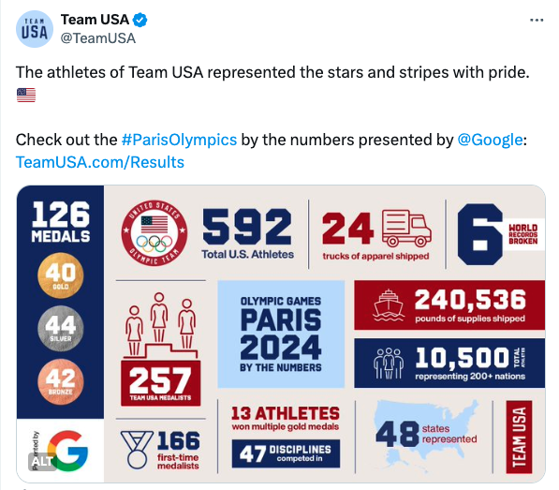Click the 40 gold medal circle
Screen dimensions: 559x490
click(61, 275)
